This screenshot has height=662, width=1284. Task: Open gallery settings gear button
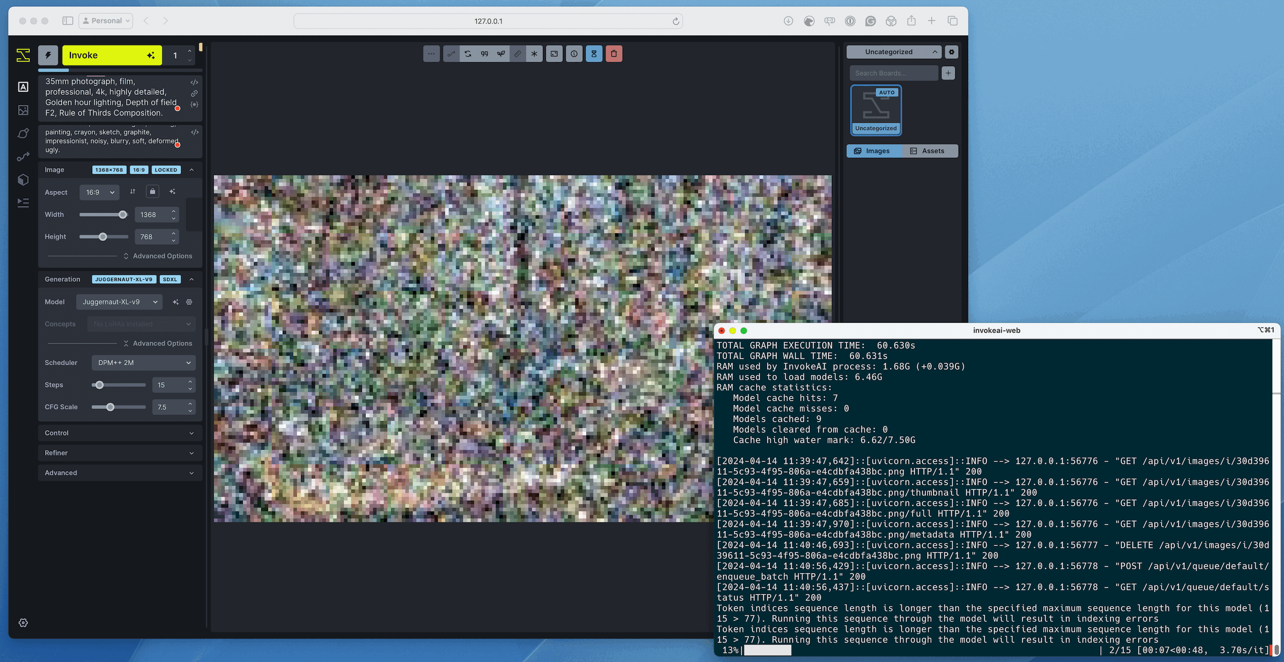tap(951, 52)
